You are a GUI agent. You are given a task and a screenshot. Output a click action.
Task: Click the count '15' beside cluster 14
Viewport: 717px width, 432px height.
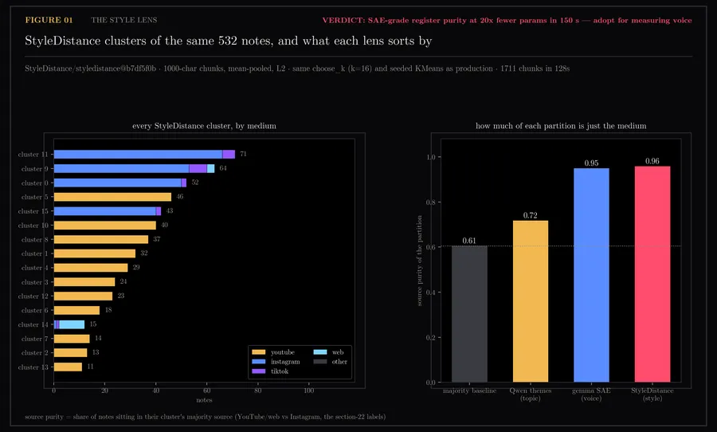coord(93,324)
